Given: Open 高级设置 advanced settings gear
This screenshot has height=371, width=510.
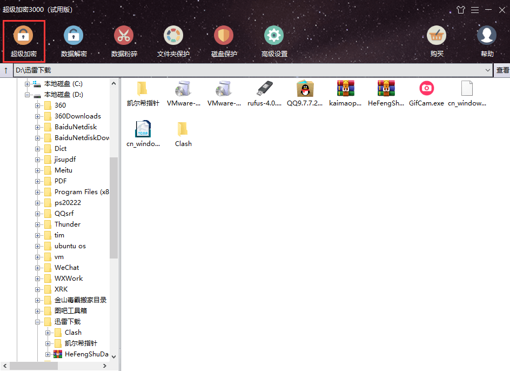Looking at the screenshot, I should pos(274,36).
